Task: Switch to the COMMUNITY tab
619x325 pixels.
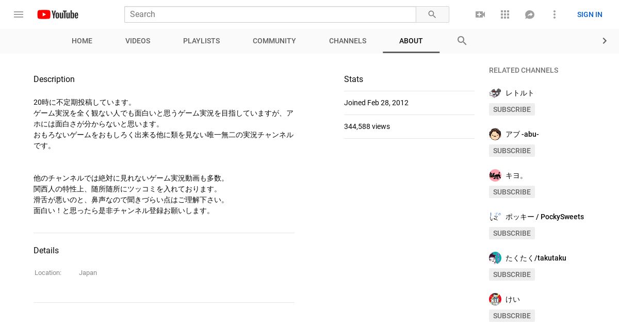Action: pyautogui.click(x=274, y=41)
